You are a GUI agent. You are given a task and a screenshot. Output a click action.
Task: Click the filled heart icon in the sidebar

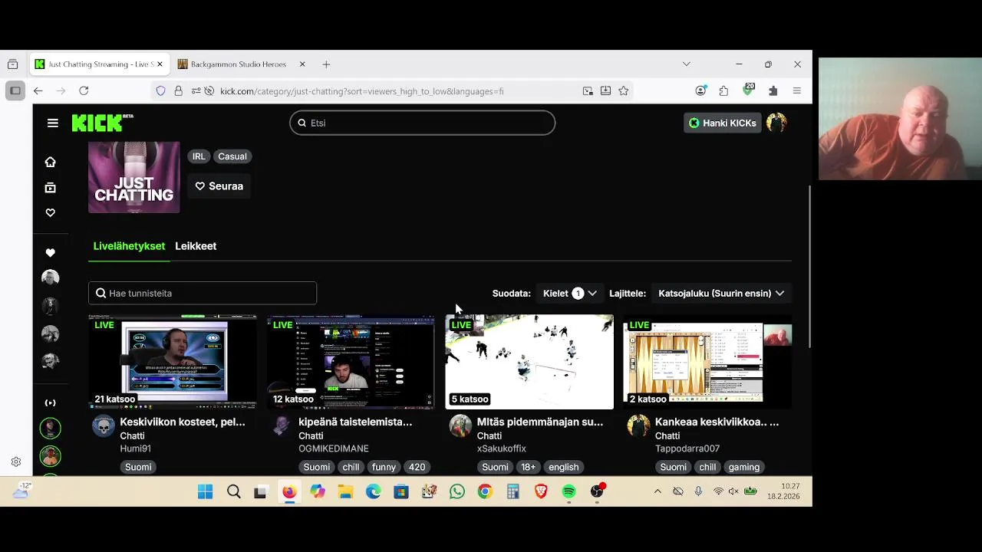(x=50, y=252)
